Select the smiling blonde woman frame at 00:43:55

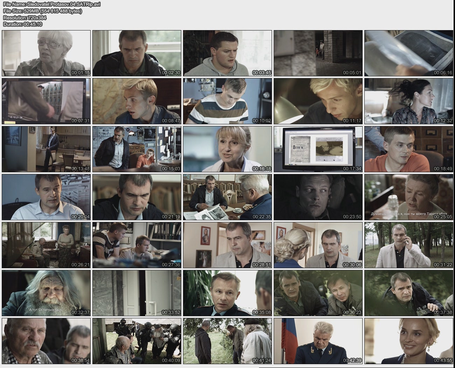click(408, 341)
